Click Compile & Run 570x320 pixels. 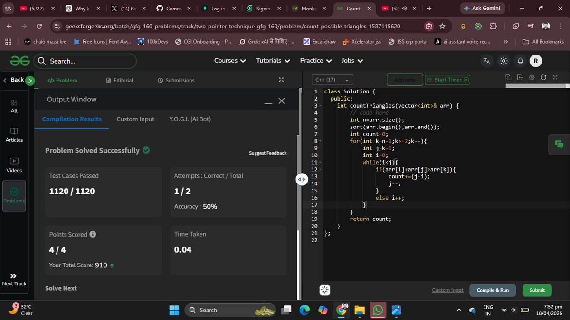(493, 290)
